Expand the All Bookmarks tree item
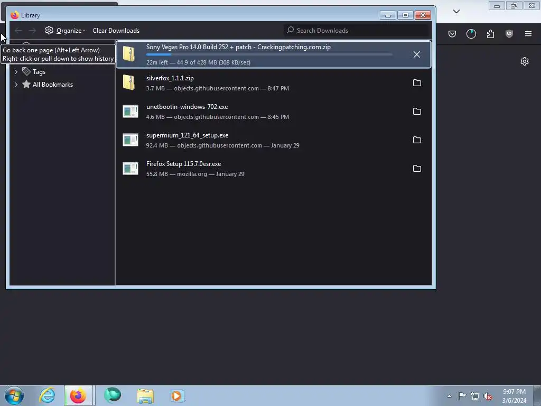541x406 pixels. point(16,85)
